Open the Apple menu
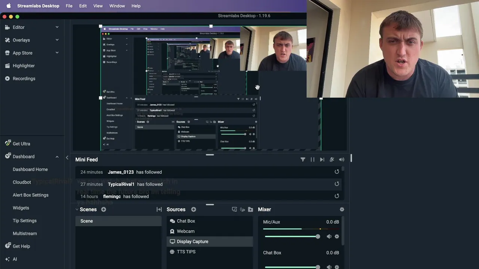The height and width of the screenshot is (269, 479). pos(9,6)
